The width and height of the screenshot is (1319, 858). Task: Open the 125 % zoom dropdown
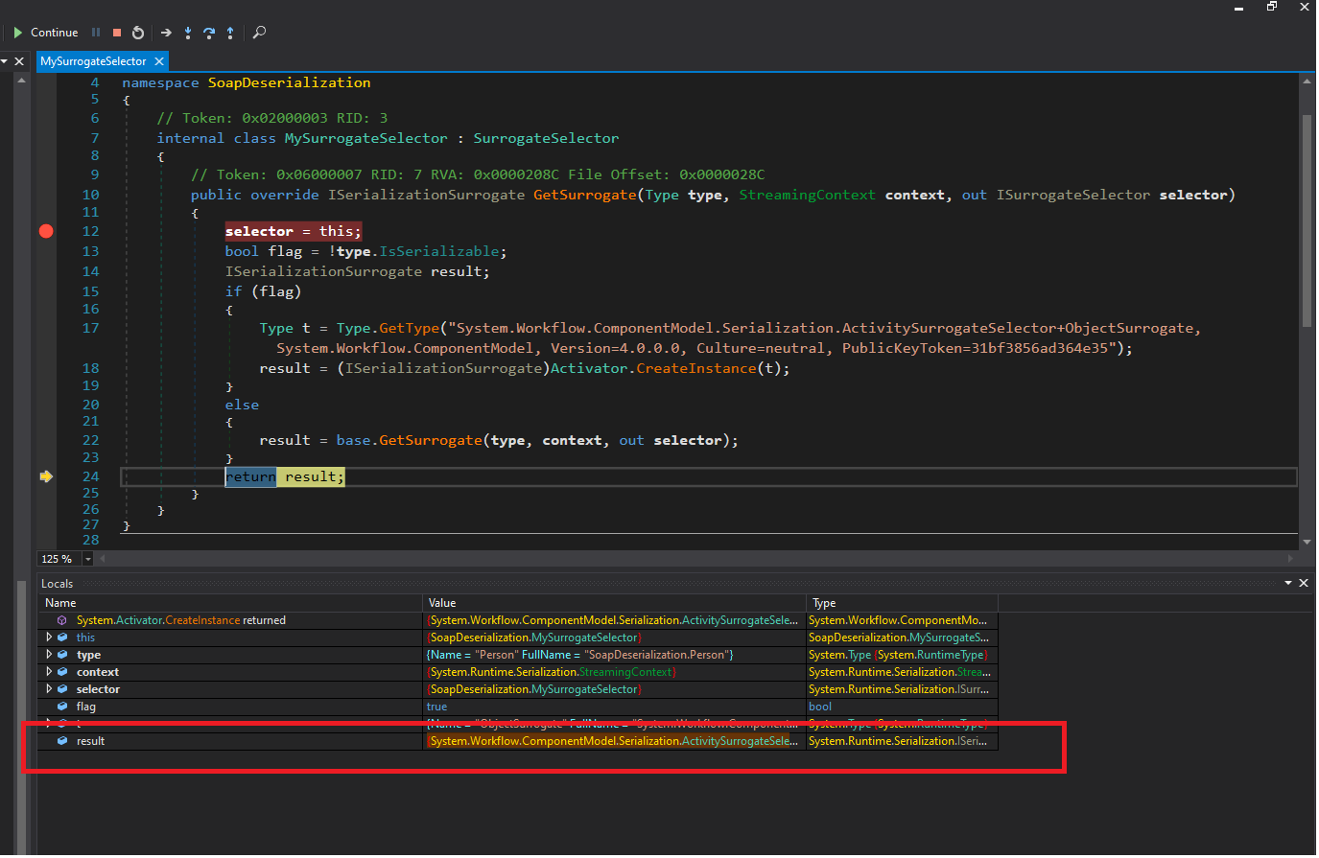(x=88, y=559)
